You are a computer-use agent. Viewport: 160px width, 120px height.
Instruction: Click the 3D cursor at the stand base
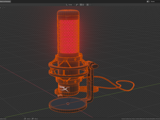coord(68,104)
